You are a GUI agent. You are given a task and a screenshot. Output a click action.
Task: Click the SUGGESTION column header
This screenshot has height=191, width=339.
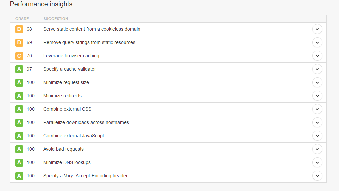(x=56, y=19)
